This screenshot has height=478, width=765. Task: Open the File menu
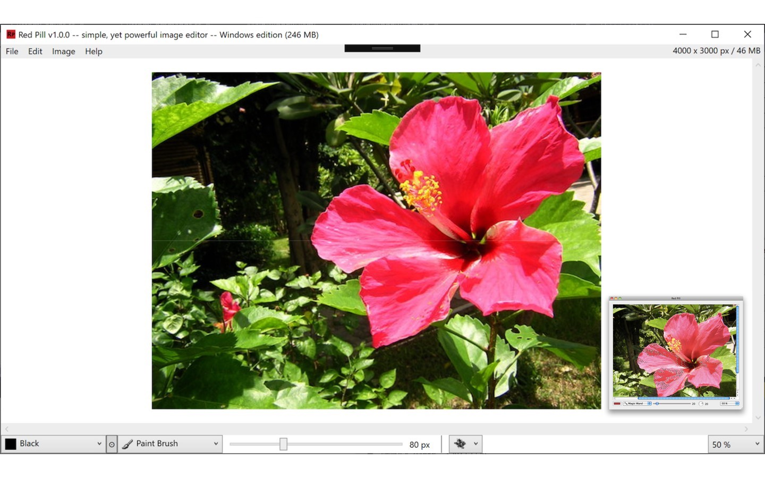pyautogui.click(x=12, y=52)
